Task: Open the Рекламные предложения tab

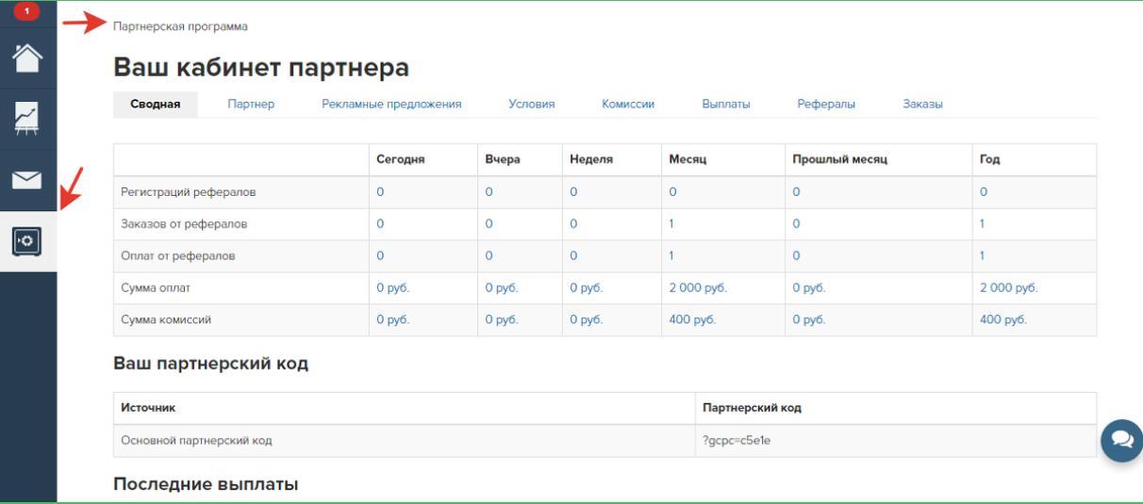Action: pos(391,105)
